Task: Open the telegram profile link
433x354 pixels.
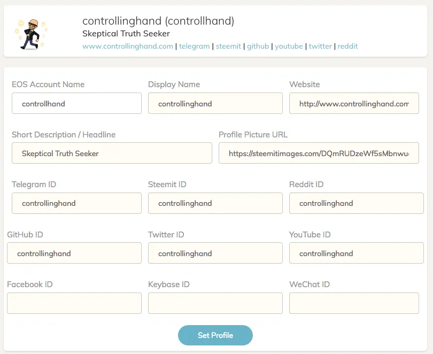Action: 194,46
